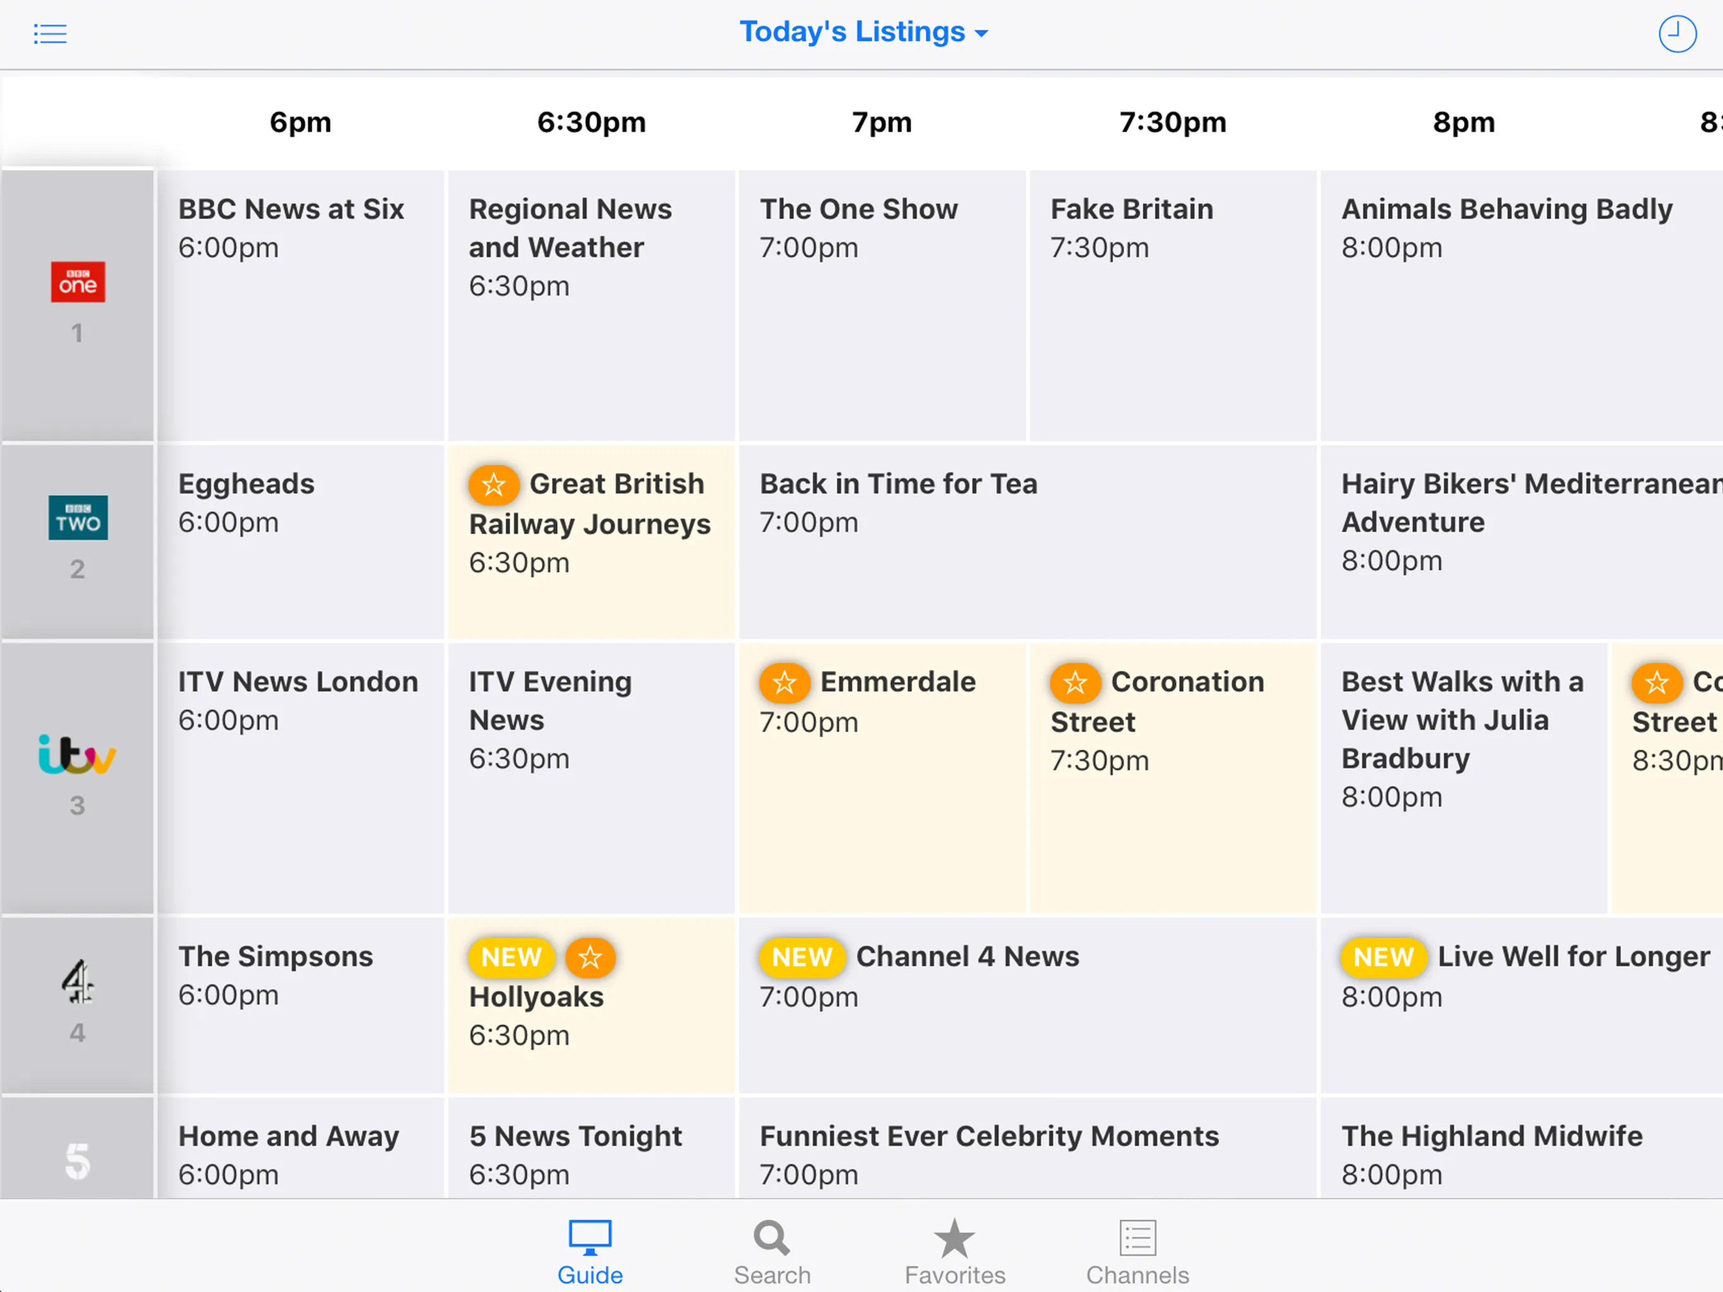Switch to the Search tab
The width and height of the screenshot is (1723, 1292).
(772, 1252)
